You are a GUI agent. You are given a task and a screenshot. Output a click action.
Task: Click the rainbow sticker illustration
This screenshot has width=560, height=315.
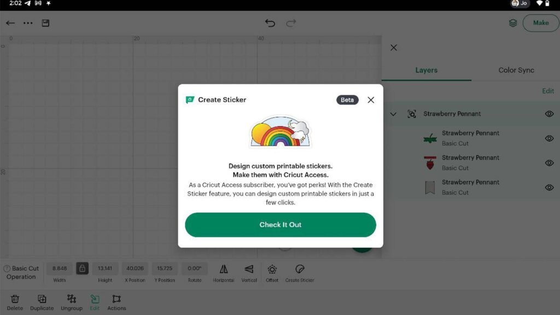tap(281, 131)
